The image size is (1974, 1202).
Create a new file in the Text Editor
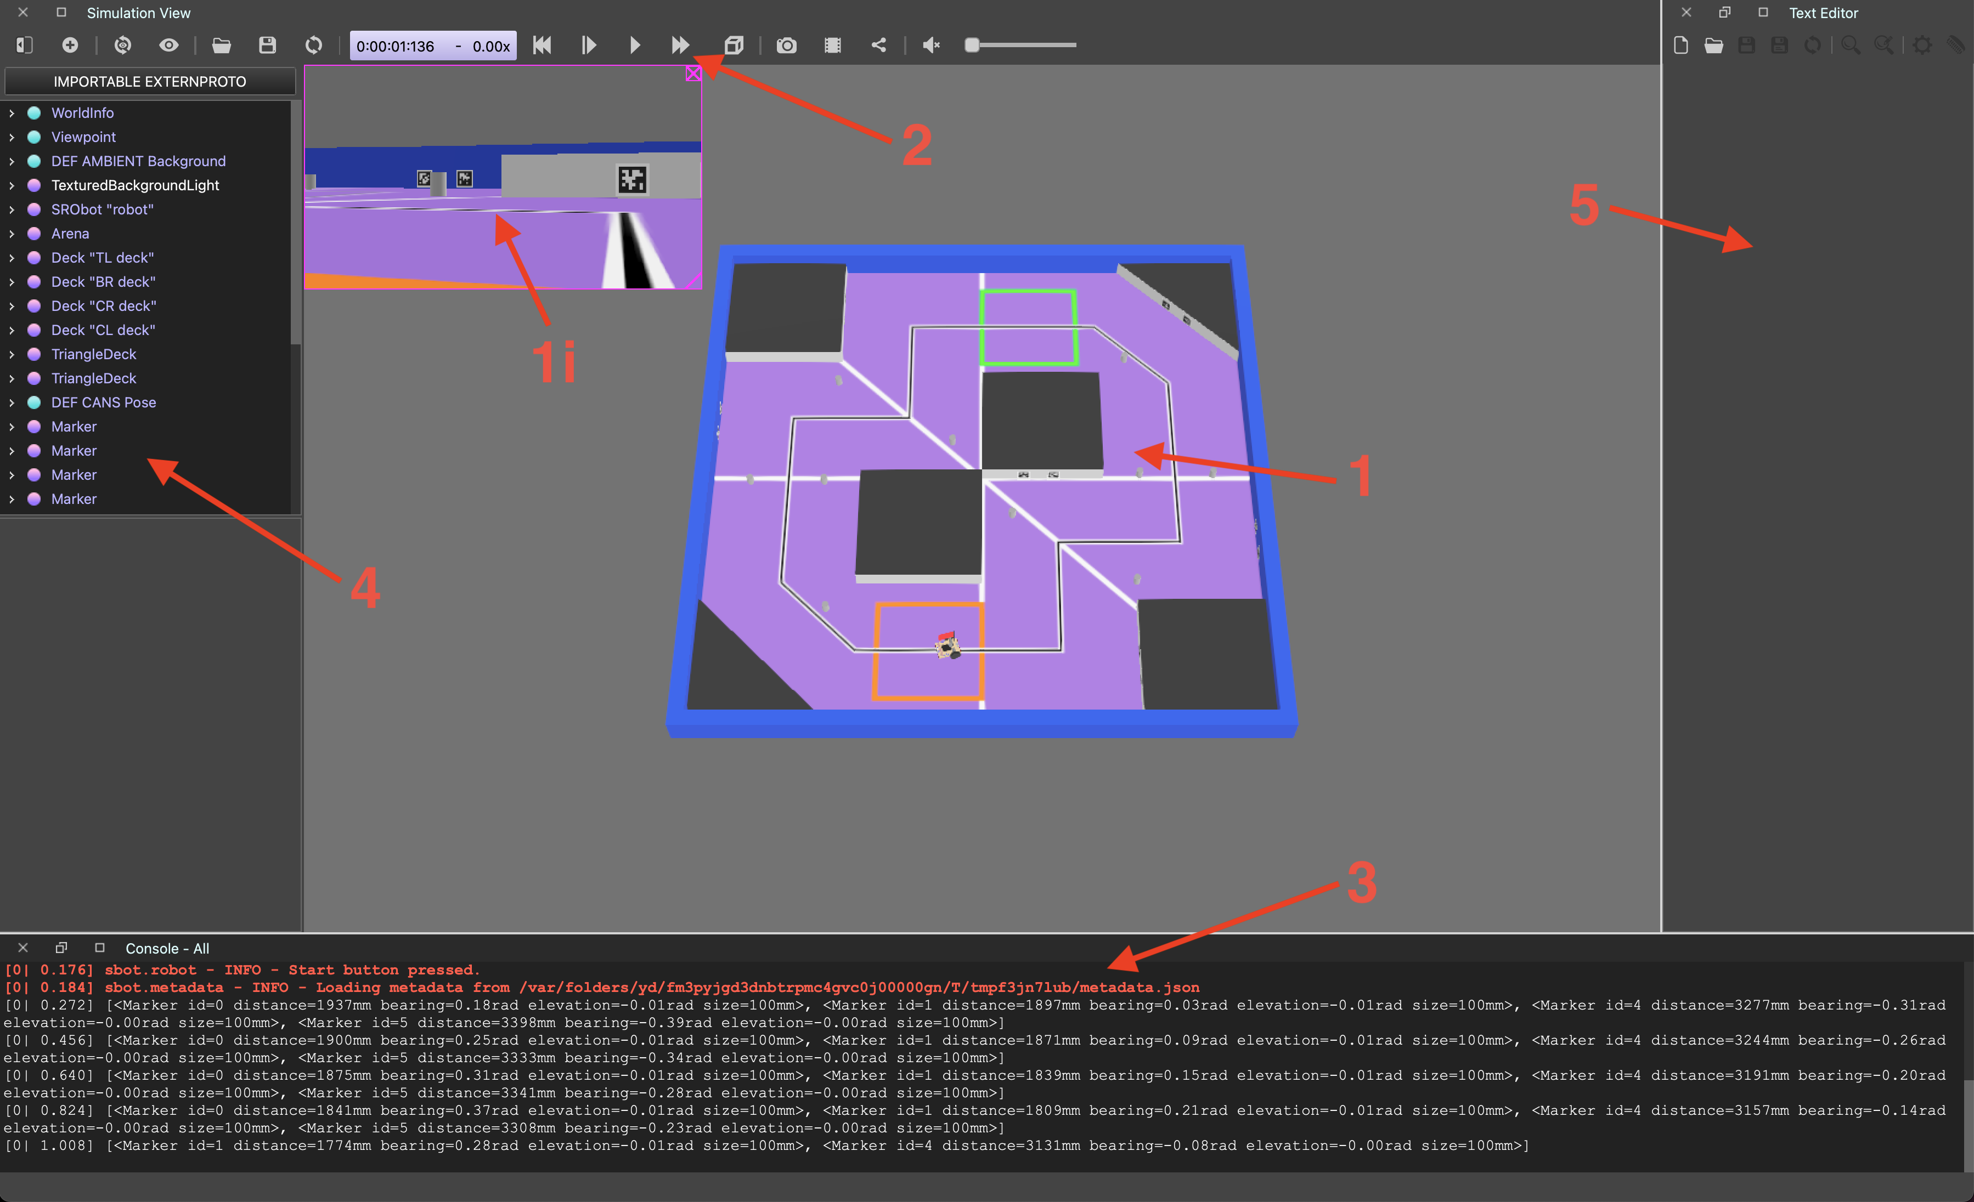pos(1680,46)
